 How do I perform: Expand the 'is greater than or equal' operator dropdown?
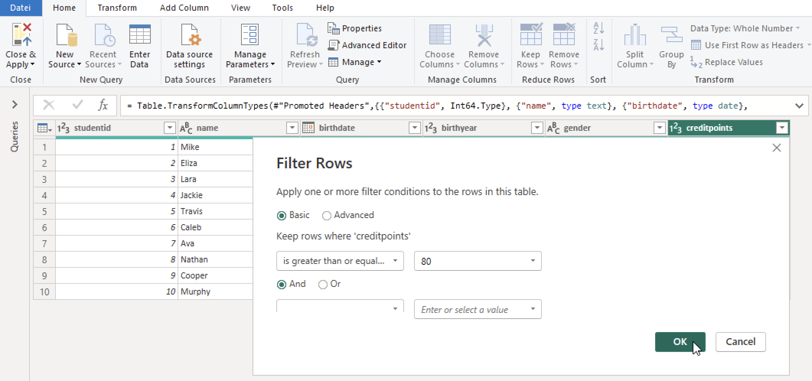tap(396, 261)
